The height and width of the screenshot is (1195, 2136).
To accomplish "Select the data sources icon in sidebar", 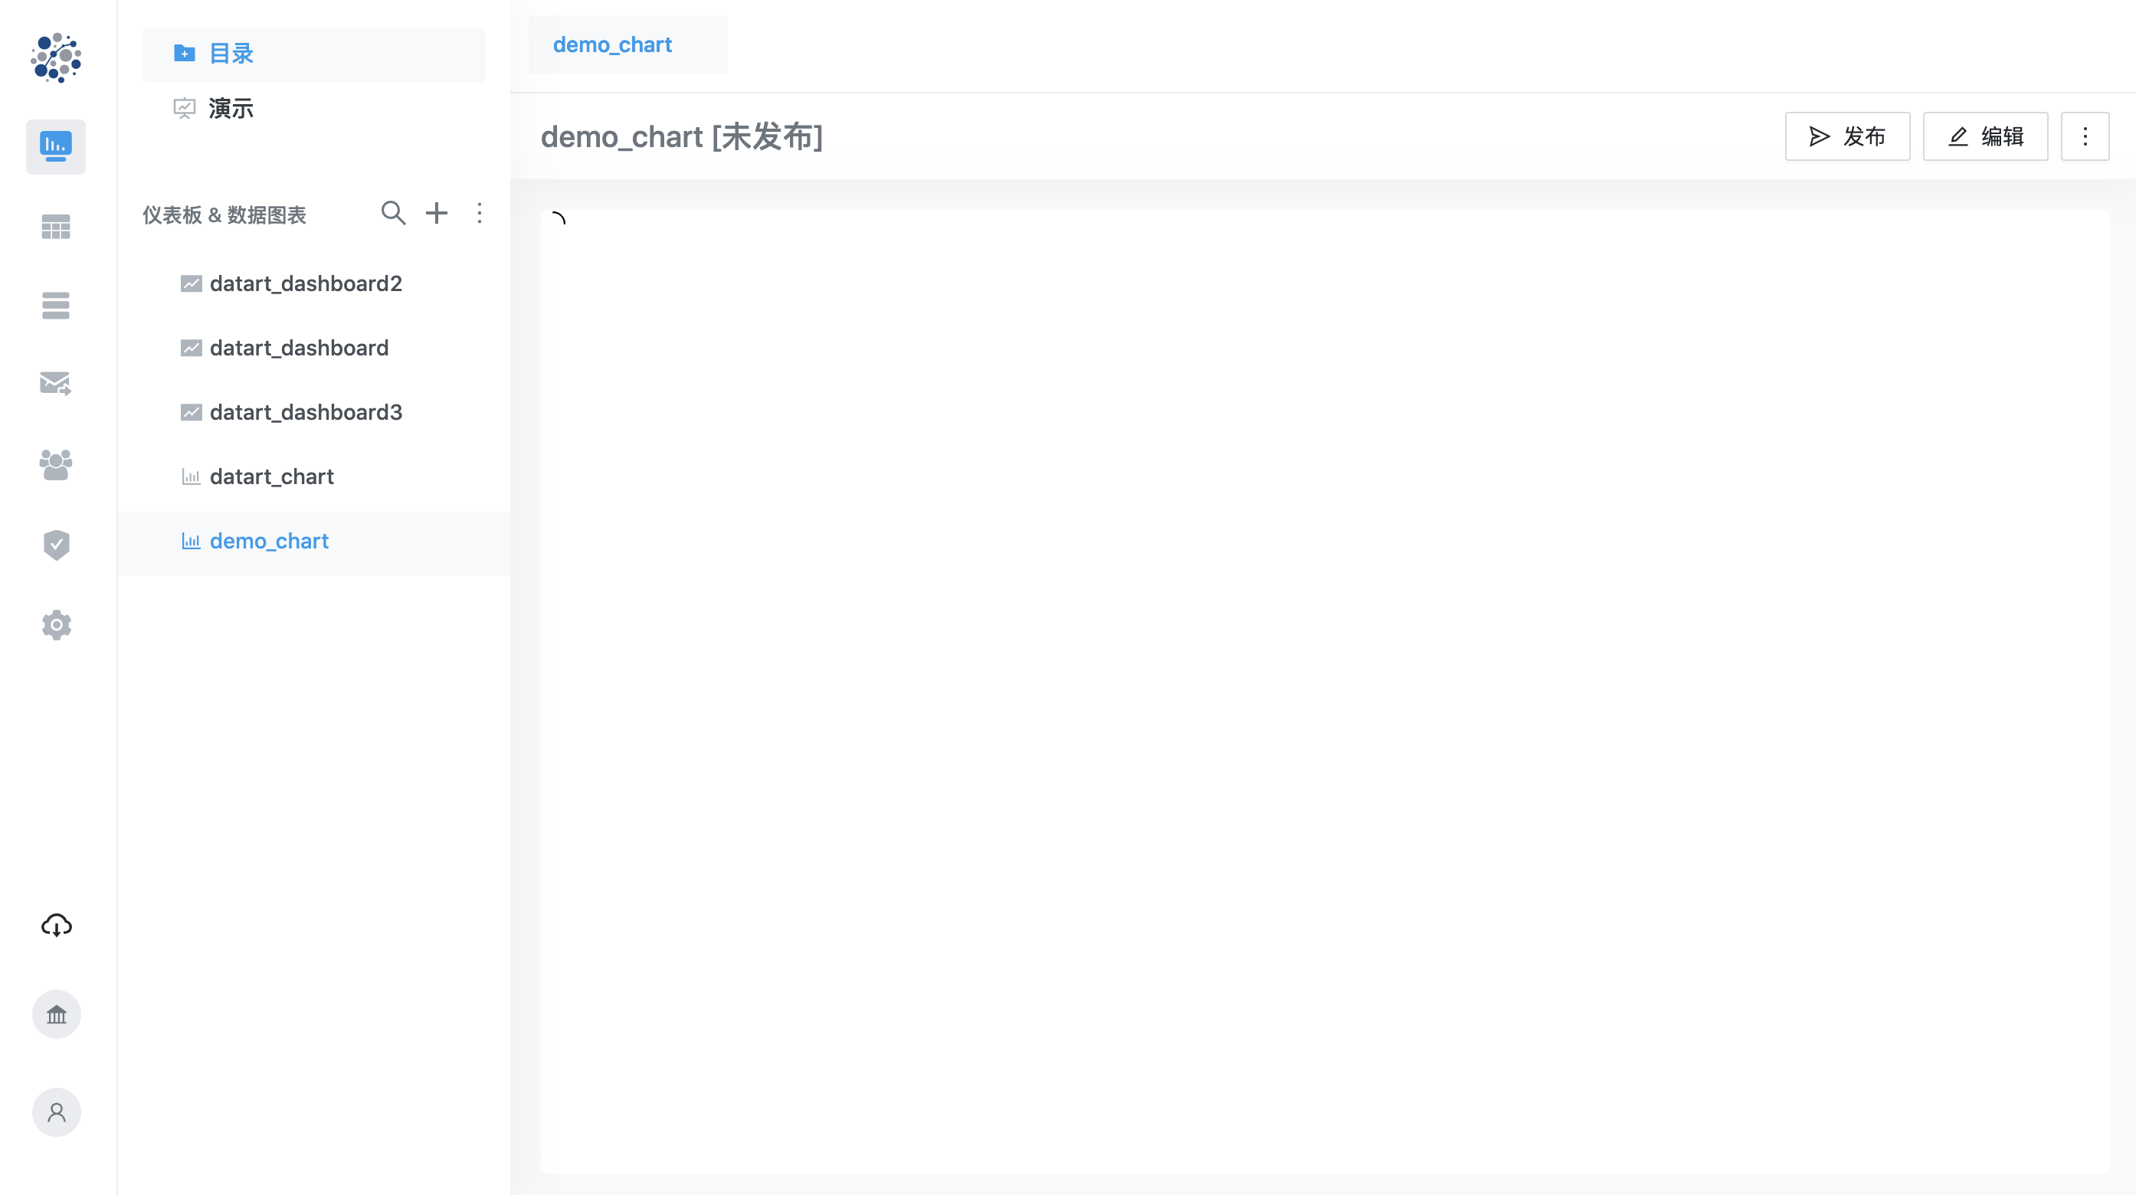I will (x=56, y=305).
